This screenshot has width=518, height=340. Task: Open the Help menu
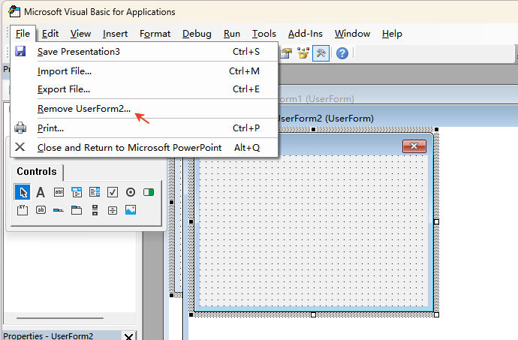tap(392, 34)
